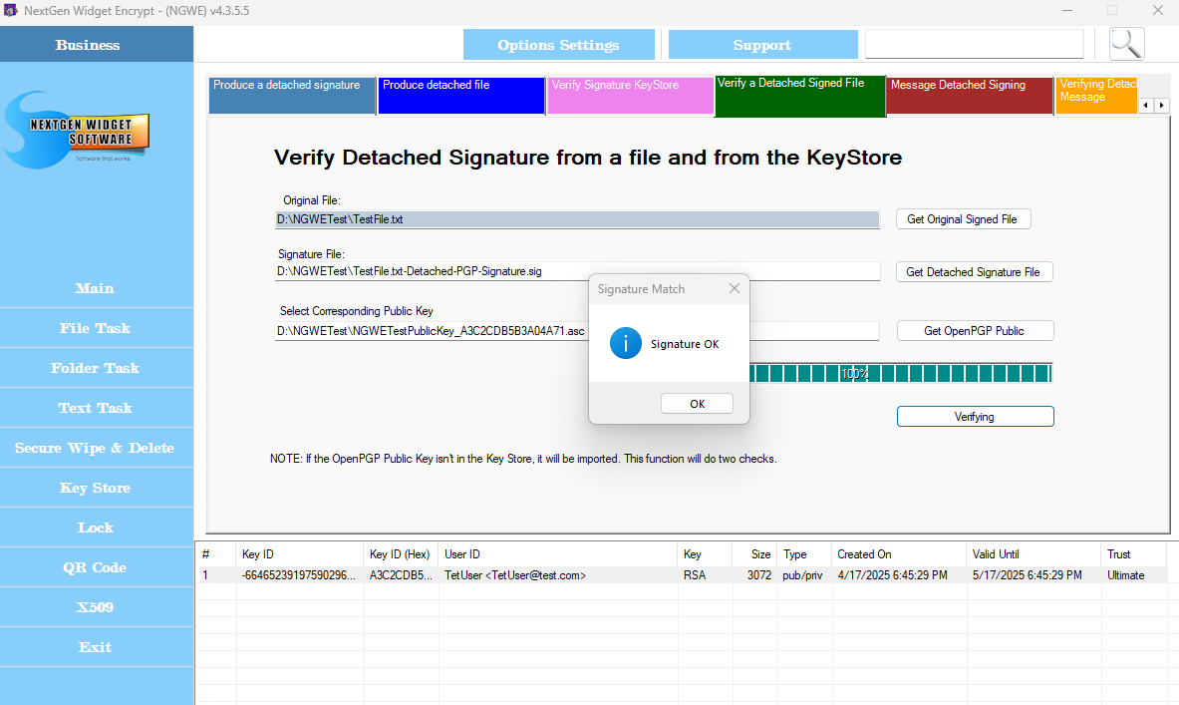Click the Size column header
The height and width of the screenshot is (705, 1179).
(x=754, y=554)
